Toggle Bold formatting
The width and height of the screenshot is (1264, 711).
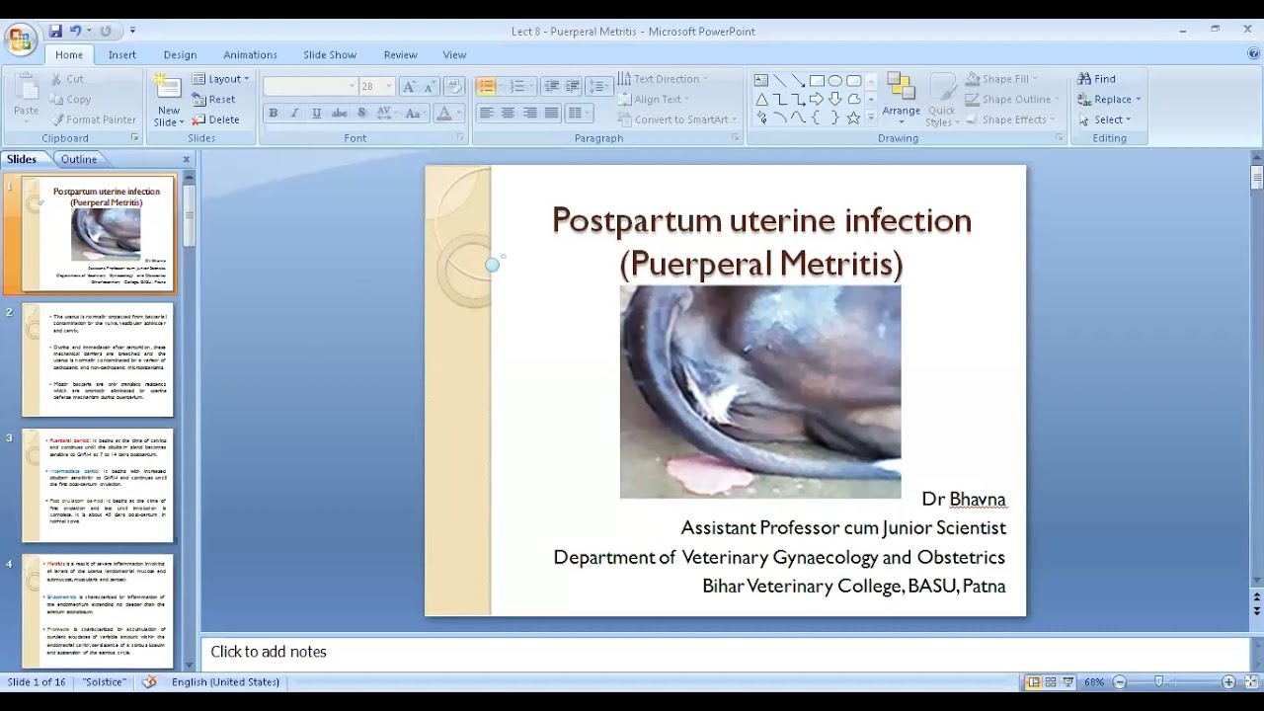274,114
